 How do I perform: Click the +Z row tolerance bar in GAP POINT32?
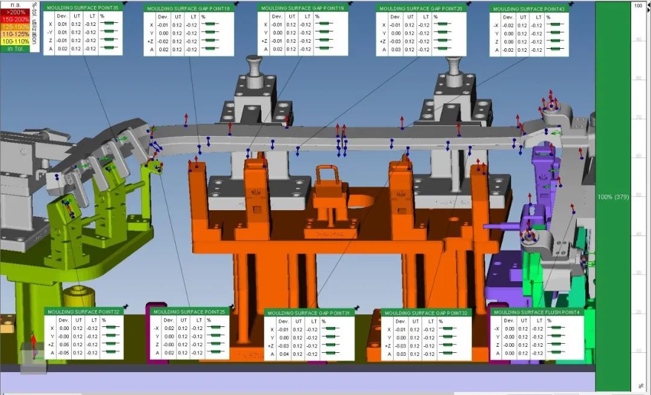(x=447, y=345)
